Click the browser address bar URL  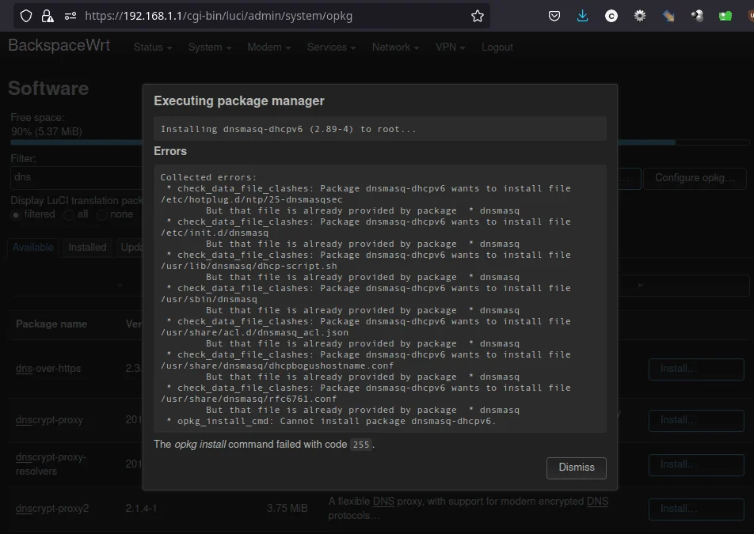click(219, 16)
